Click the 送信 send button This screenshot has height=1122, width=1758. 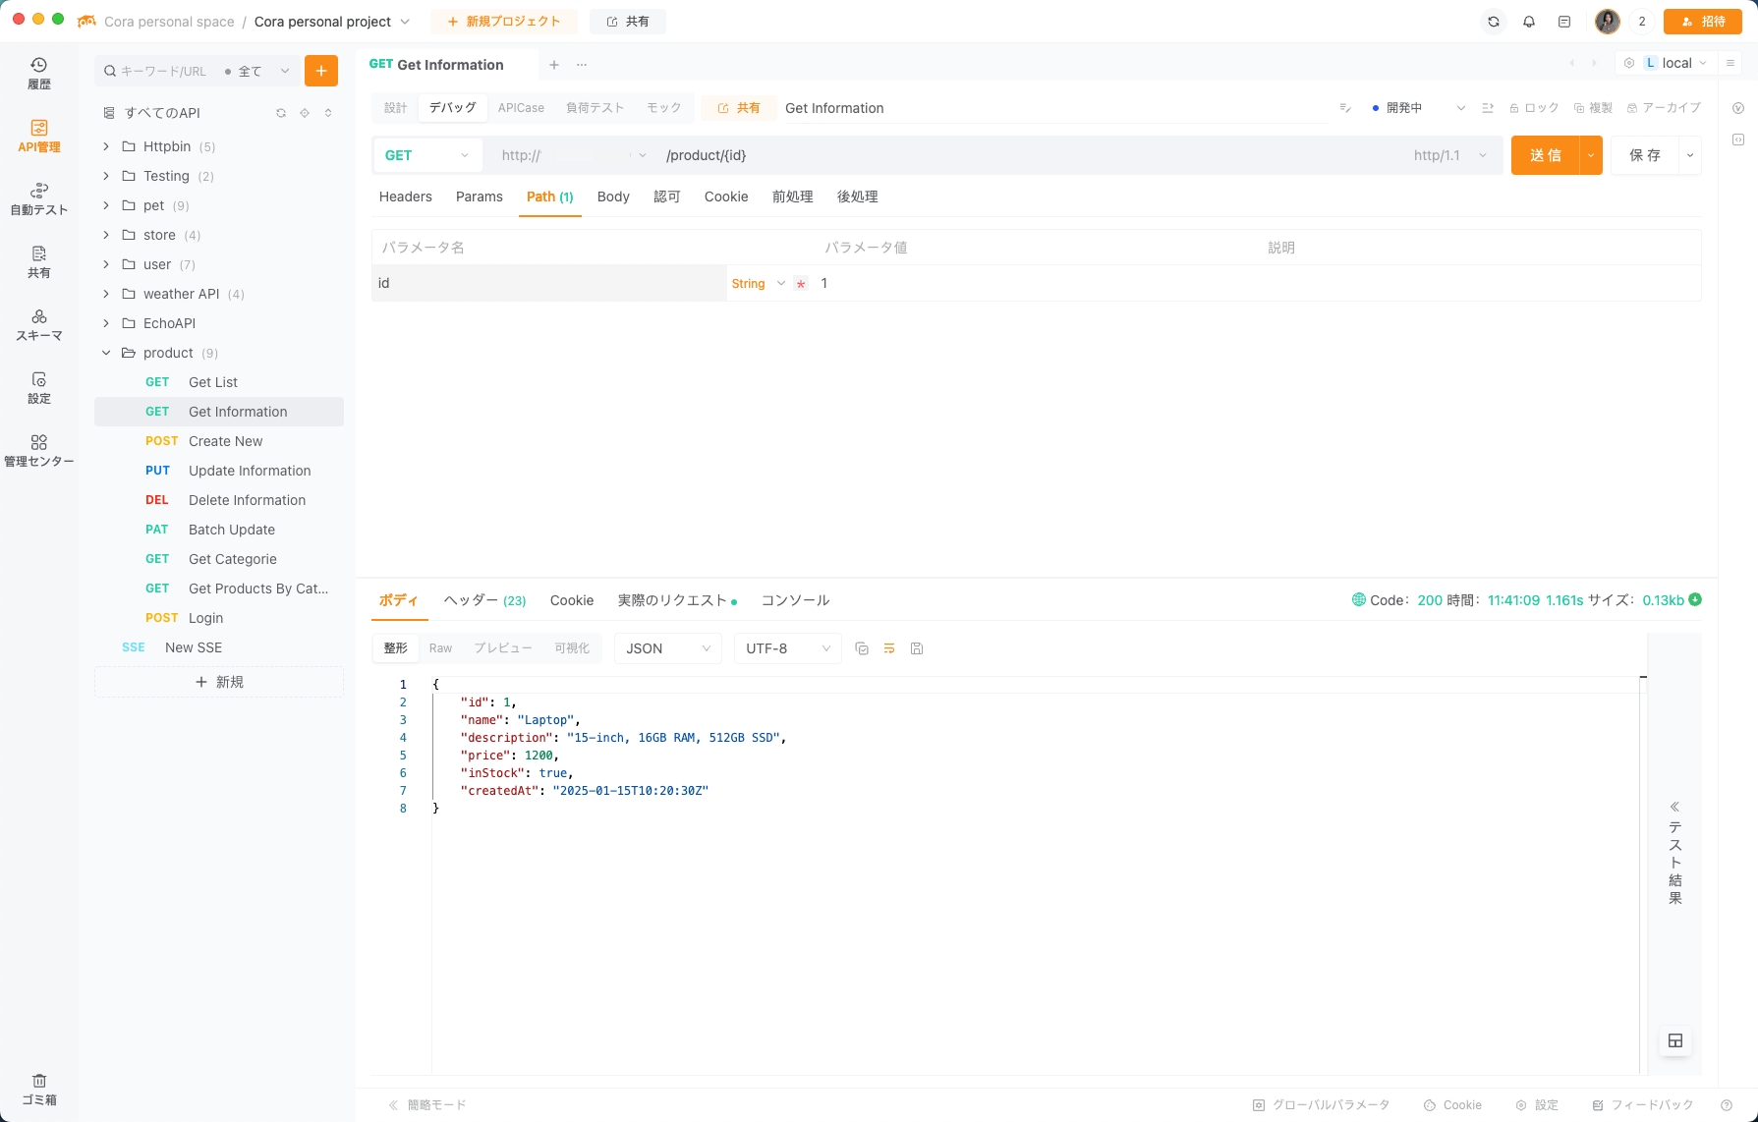point(1545,155)
